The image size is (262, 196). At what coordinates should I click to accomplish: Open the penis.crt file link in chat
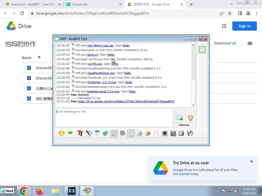[x=93, y=55]
